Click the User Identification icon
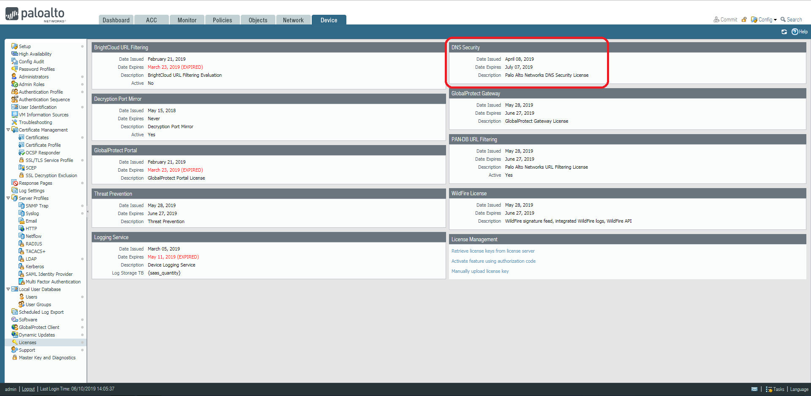The width and height of the screenshot is (811, 396). point(14,107)
